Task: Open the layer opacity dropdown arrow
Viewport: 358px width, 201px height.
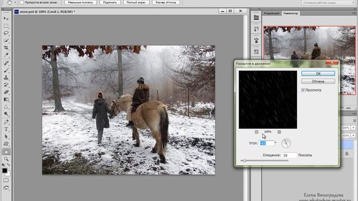Action: [353, 128]
